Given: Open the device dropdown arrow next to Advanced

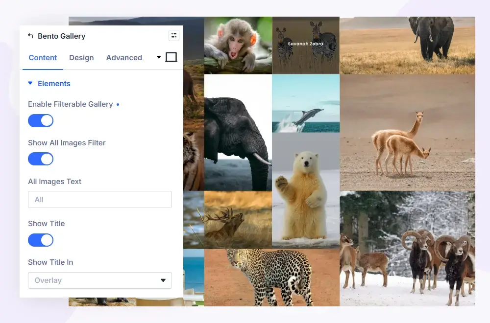Looking at the screenshot, I should tap(159, 57).
